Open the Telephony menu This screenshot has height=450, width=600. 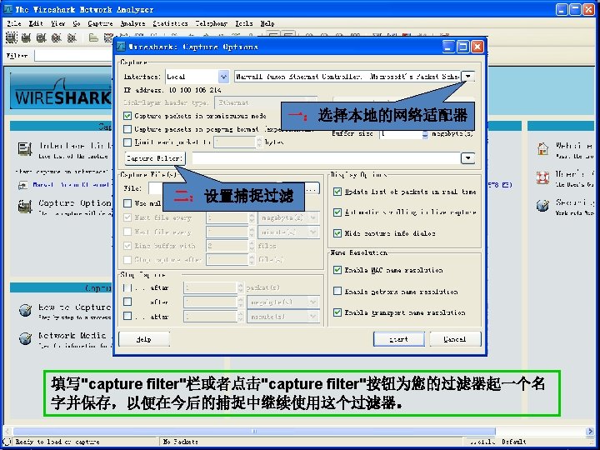point(212,23)
